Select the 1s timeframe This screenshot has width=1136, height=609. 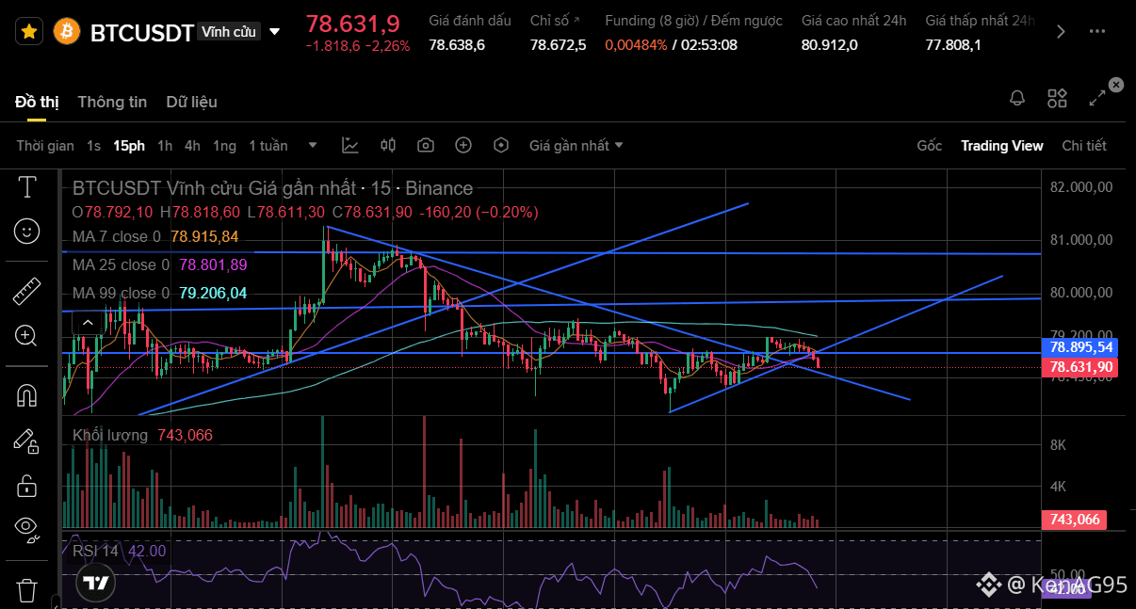[x=93, y=146]
